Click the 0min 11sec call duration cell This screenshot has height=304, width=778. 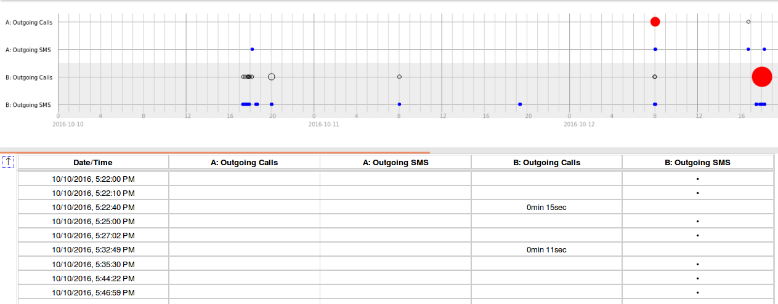click(546, 250)
